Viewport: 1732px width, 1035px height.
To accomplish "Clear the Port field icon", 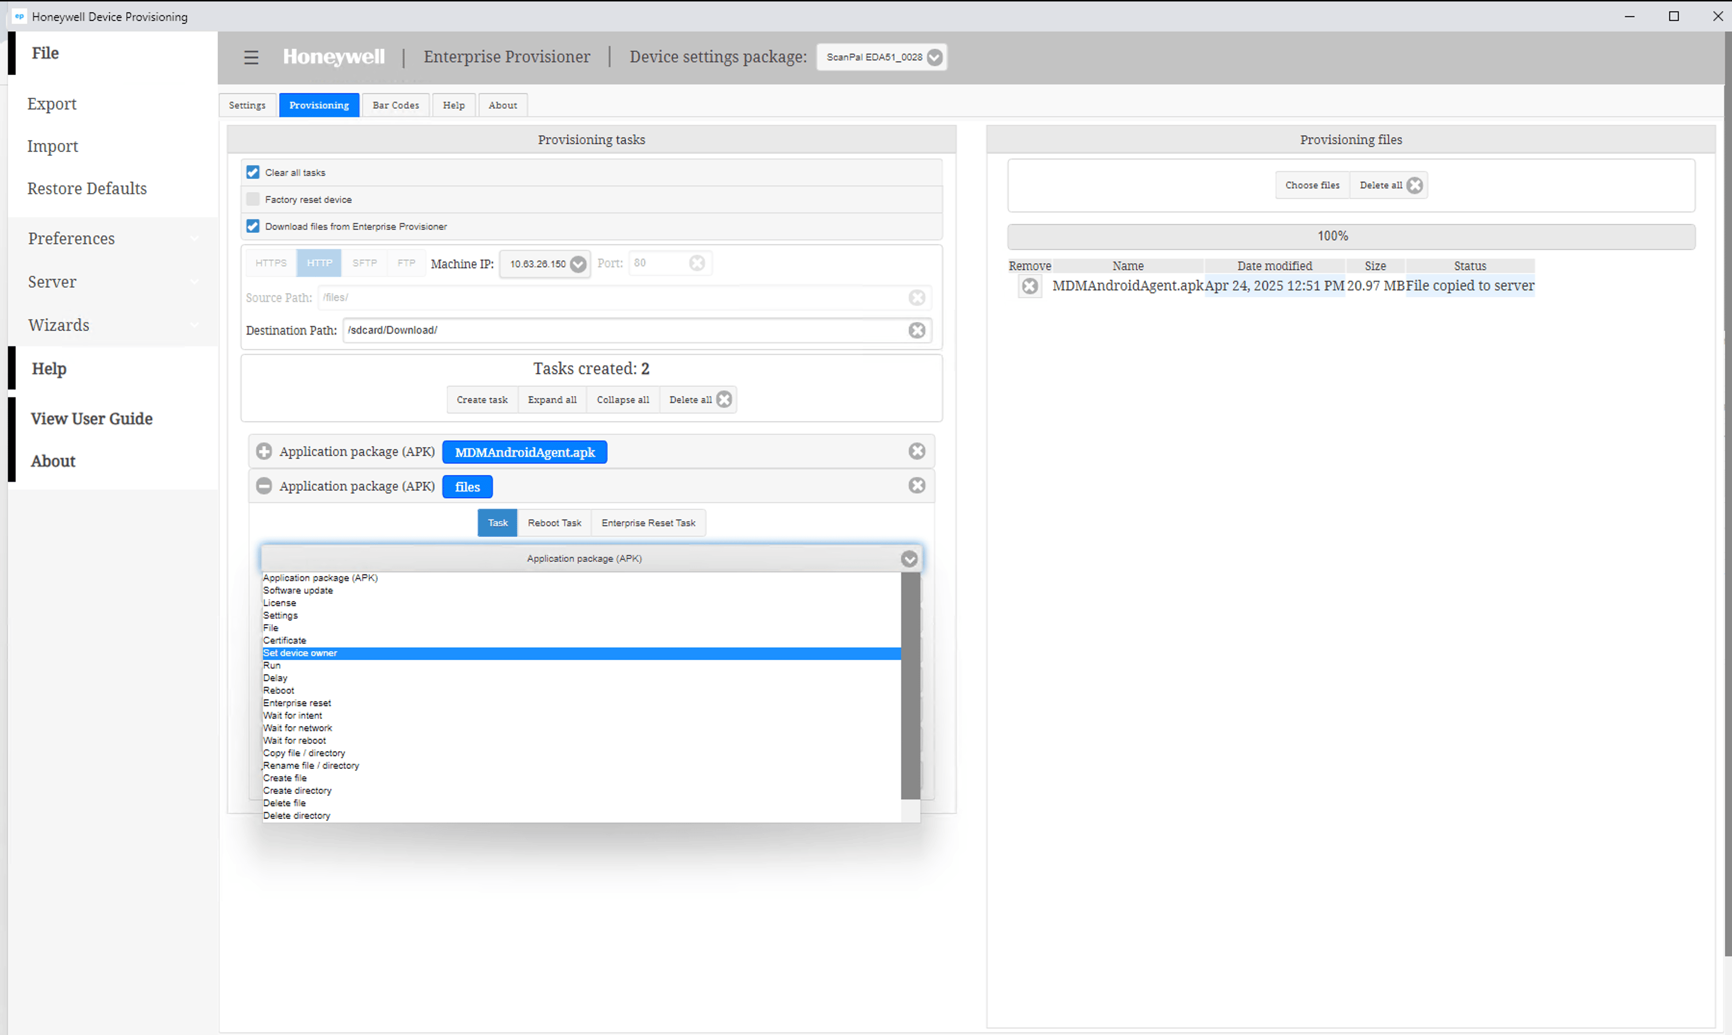I will click(x=697, y=263).
